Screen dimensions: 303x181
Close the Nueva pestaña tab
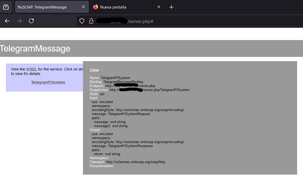click(x=159, y=7)
